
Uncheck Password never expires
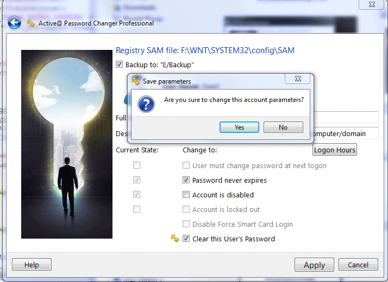(x=186, y=180)
